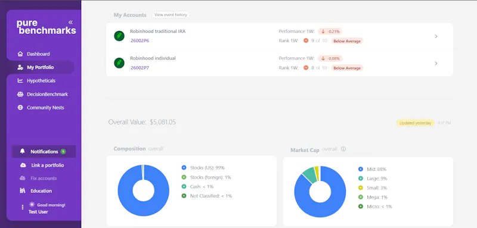Click Stocks (US): 99% legend text

(x=207, y=168)
